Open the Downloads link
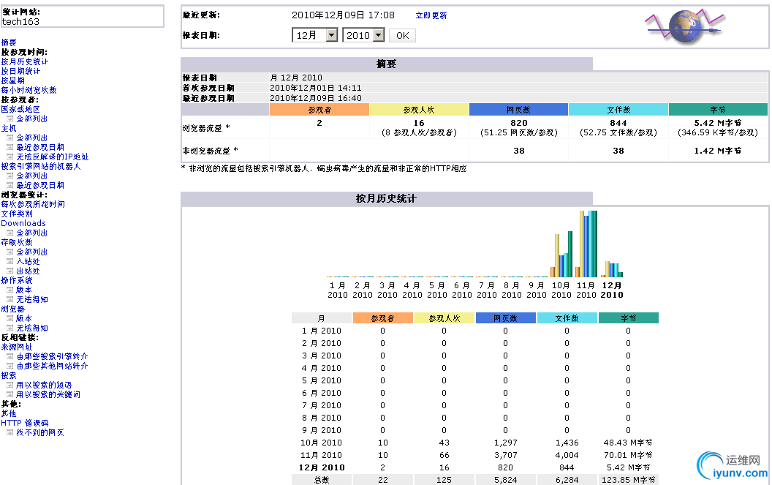This screenshot has width=772, height=485. (x=23, y=223)
